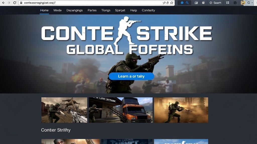Open thumbnail of soldier in golden dust
This screenshot has width=257, height=144.
[x=181, y=110]
